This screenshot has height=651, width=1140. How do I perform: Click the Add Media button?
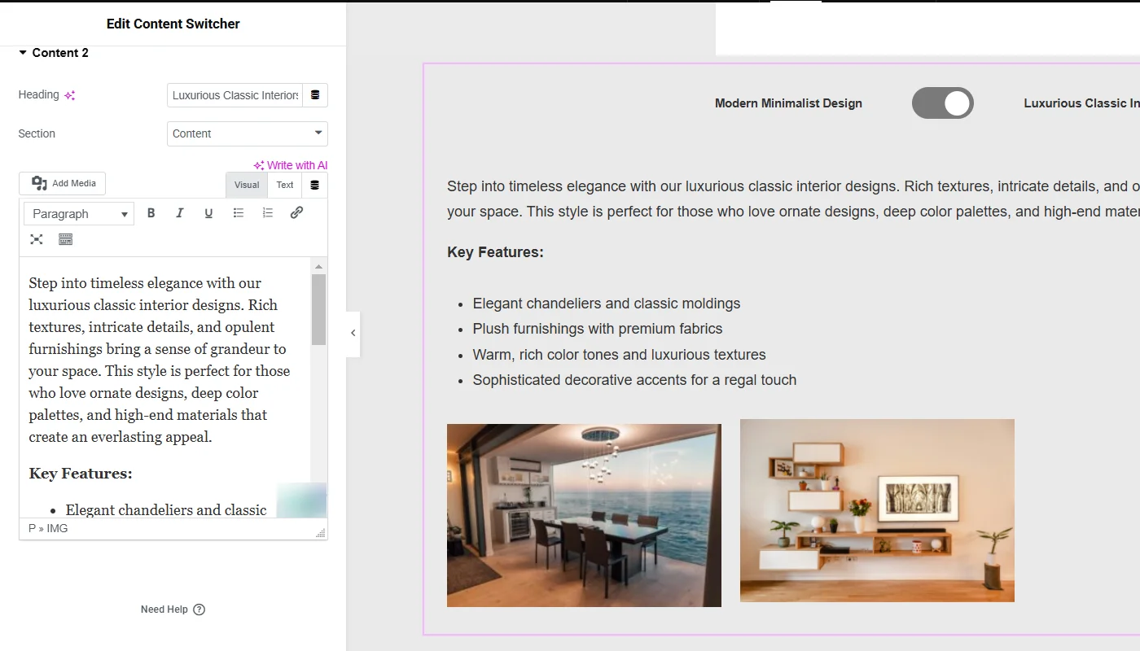click(63, 184)
